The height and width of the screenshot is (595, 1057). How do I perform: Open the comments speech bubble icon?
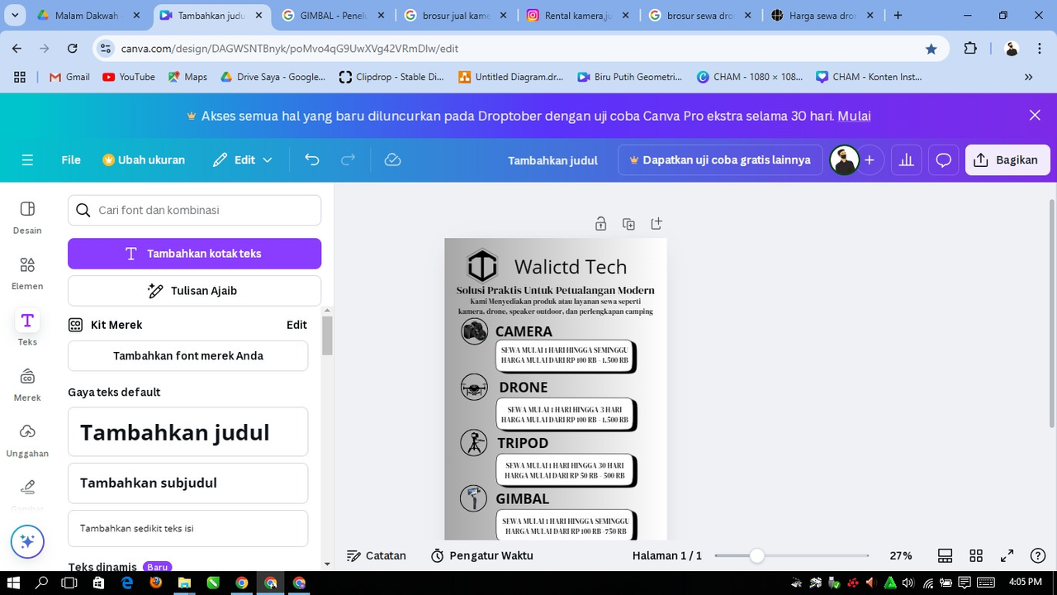pos(943,160)
